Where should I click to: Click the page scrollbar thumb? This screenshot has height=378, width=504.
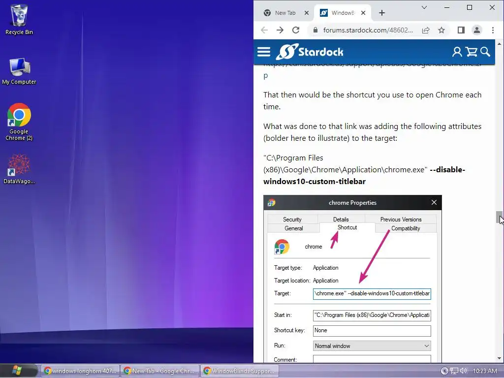tap(499, 217)
